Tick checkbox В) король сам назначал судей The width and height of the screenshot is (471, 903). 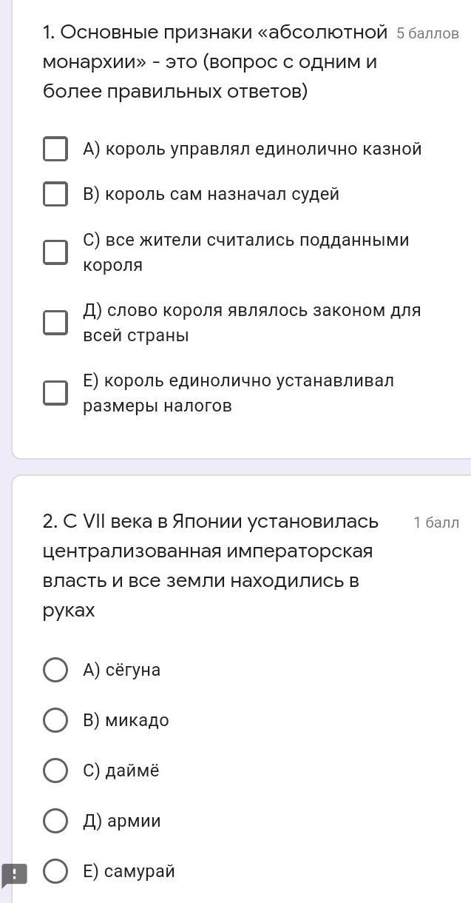coord(55,194)
